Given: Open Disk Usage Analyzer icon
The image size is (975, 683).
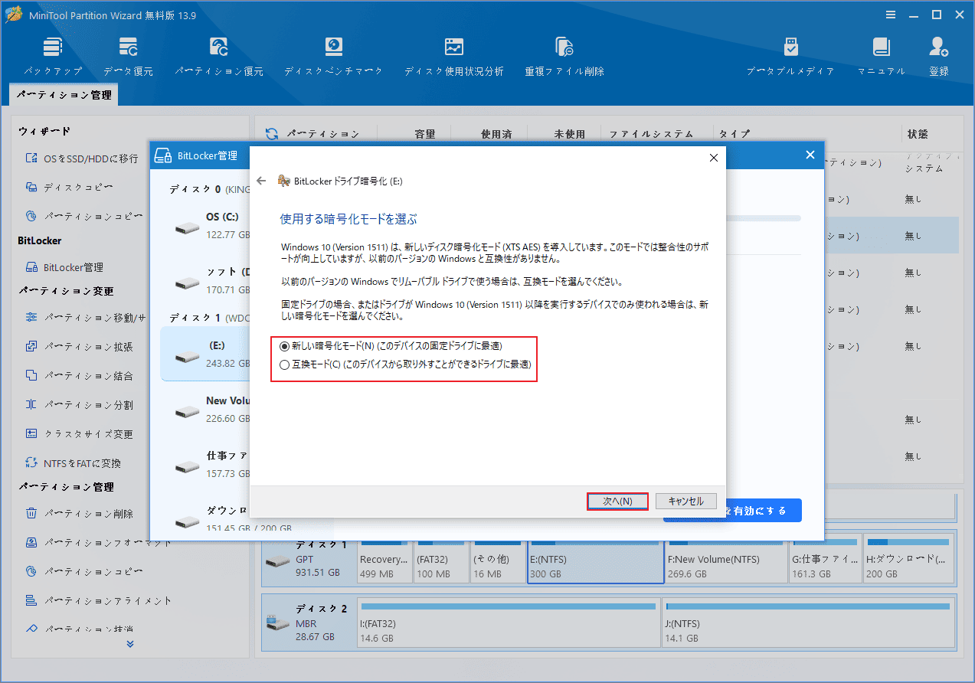Looking at the screenshot, I should [454, 47].
